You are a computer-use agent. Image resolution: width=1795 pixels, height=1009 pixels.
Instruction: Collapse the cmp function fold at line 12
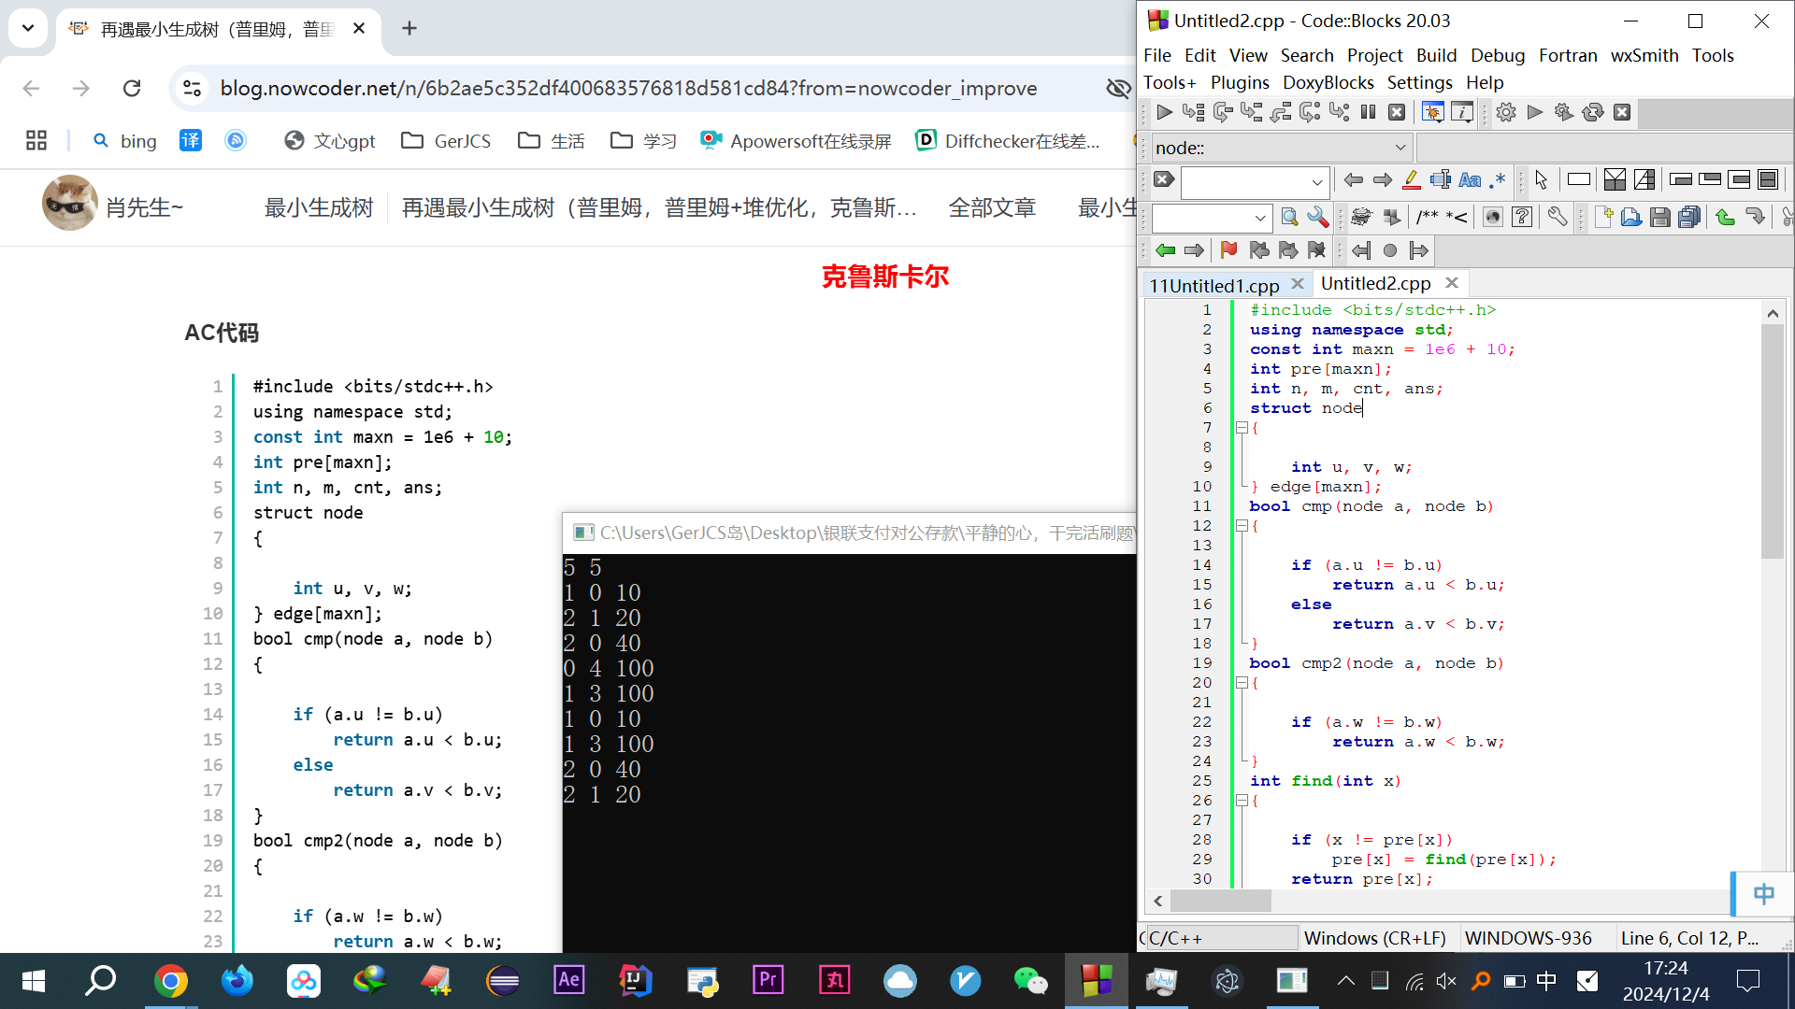[x=1242, y=526]
